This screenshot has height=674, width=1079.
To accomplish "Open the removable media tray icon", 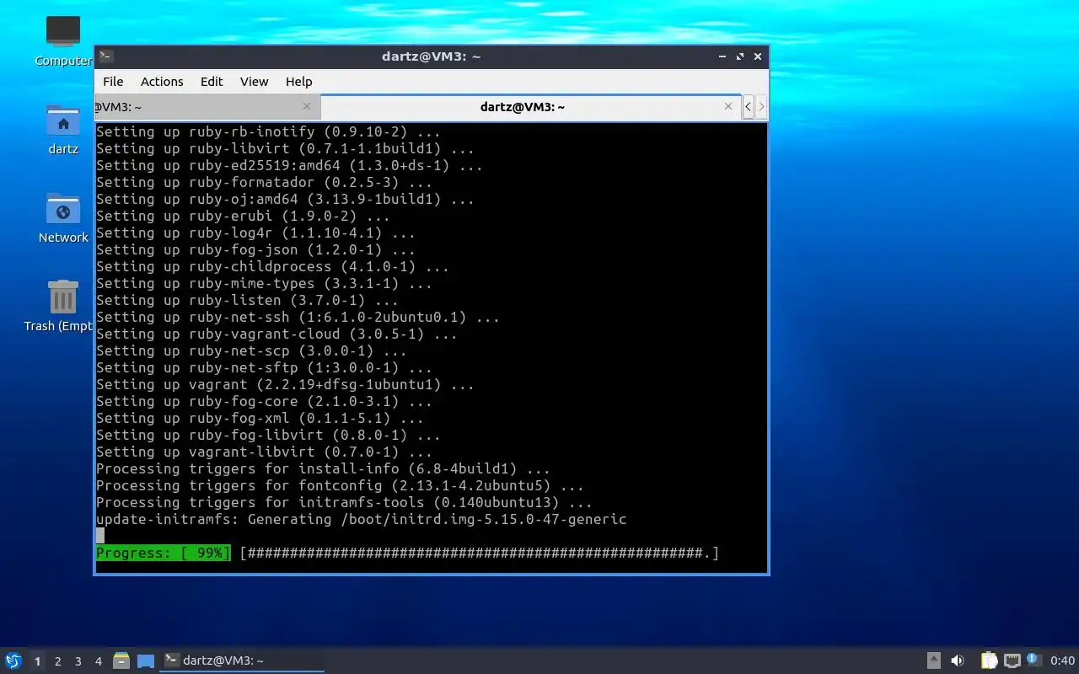I will [x=933, y=661].
